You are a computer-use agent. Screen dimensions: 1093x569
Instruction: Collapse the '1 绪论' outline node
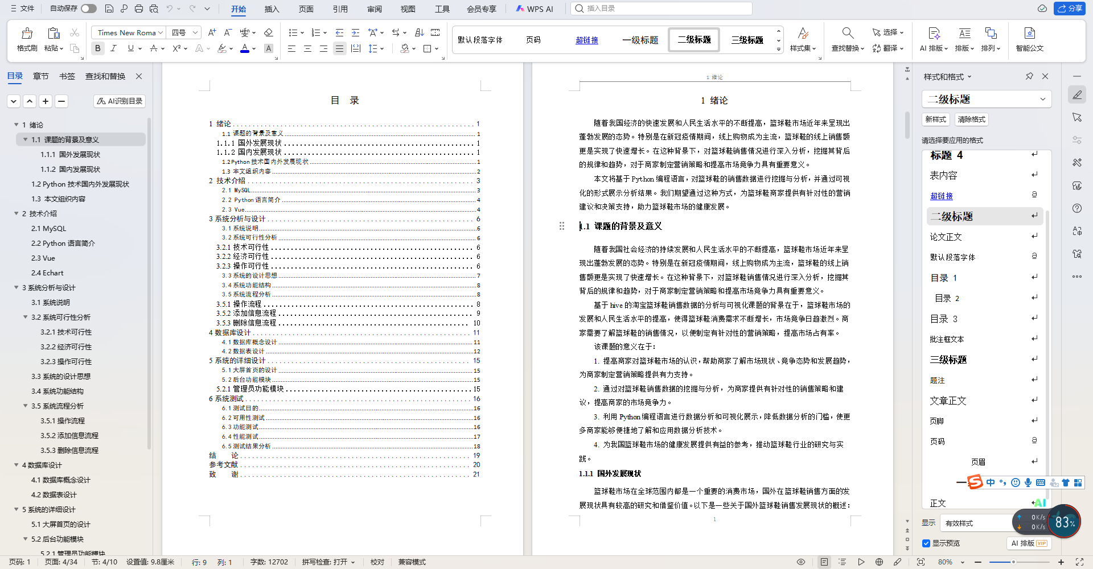click(x=16, y=125)
